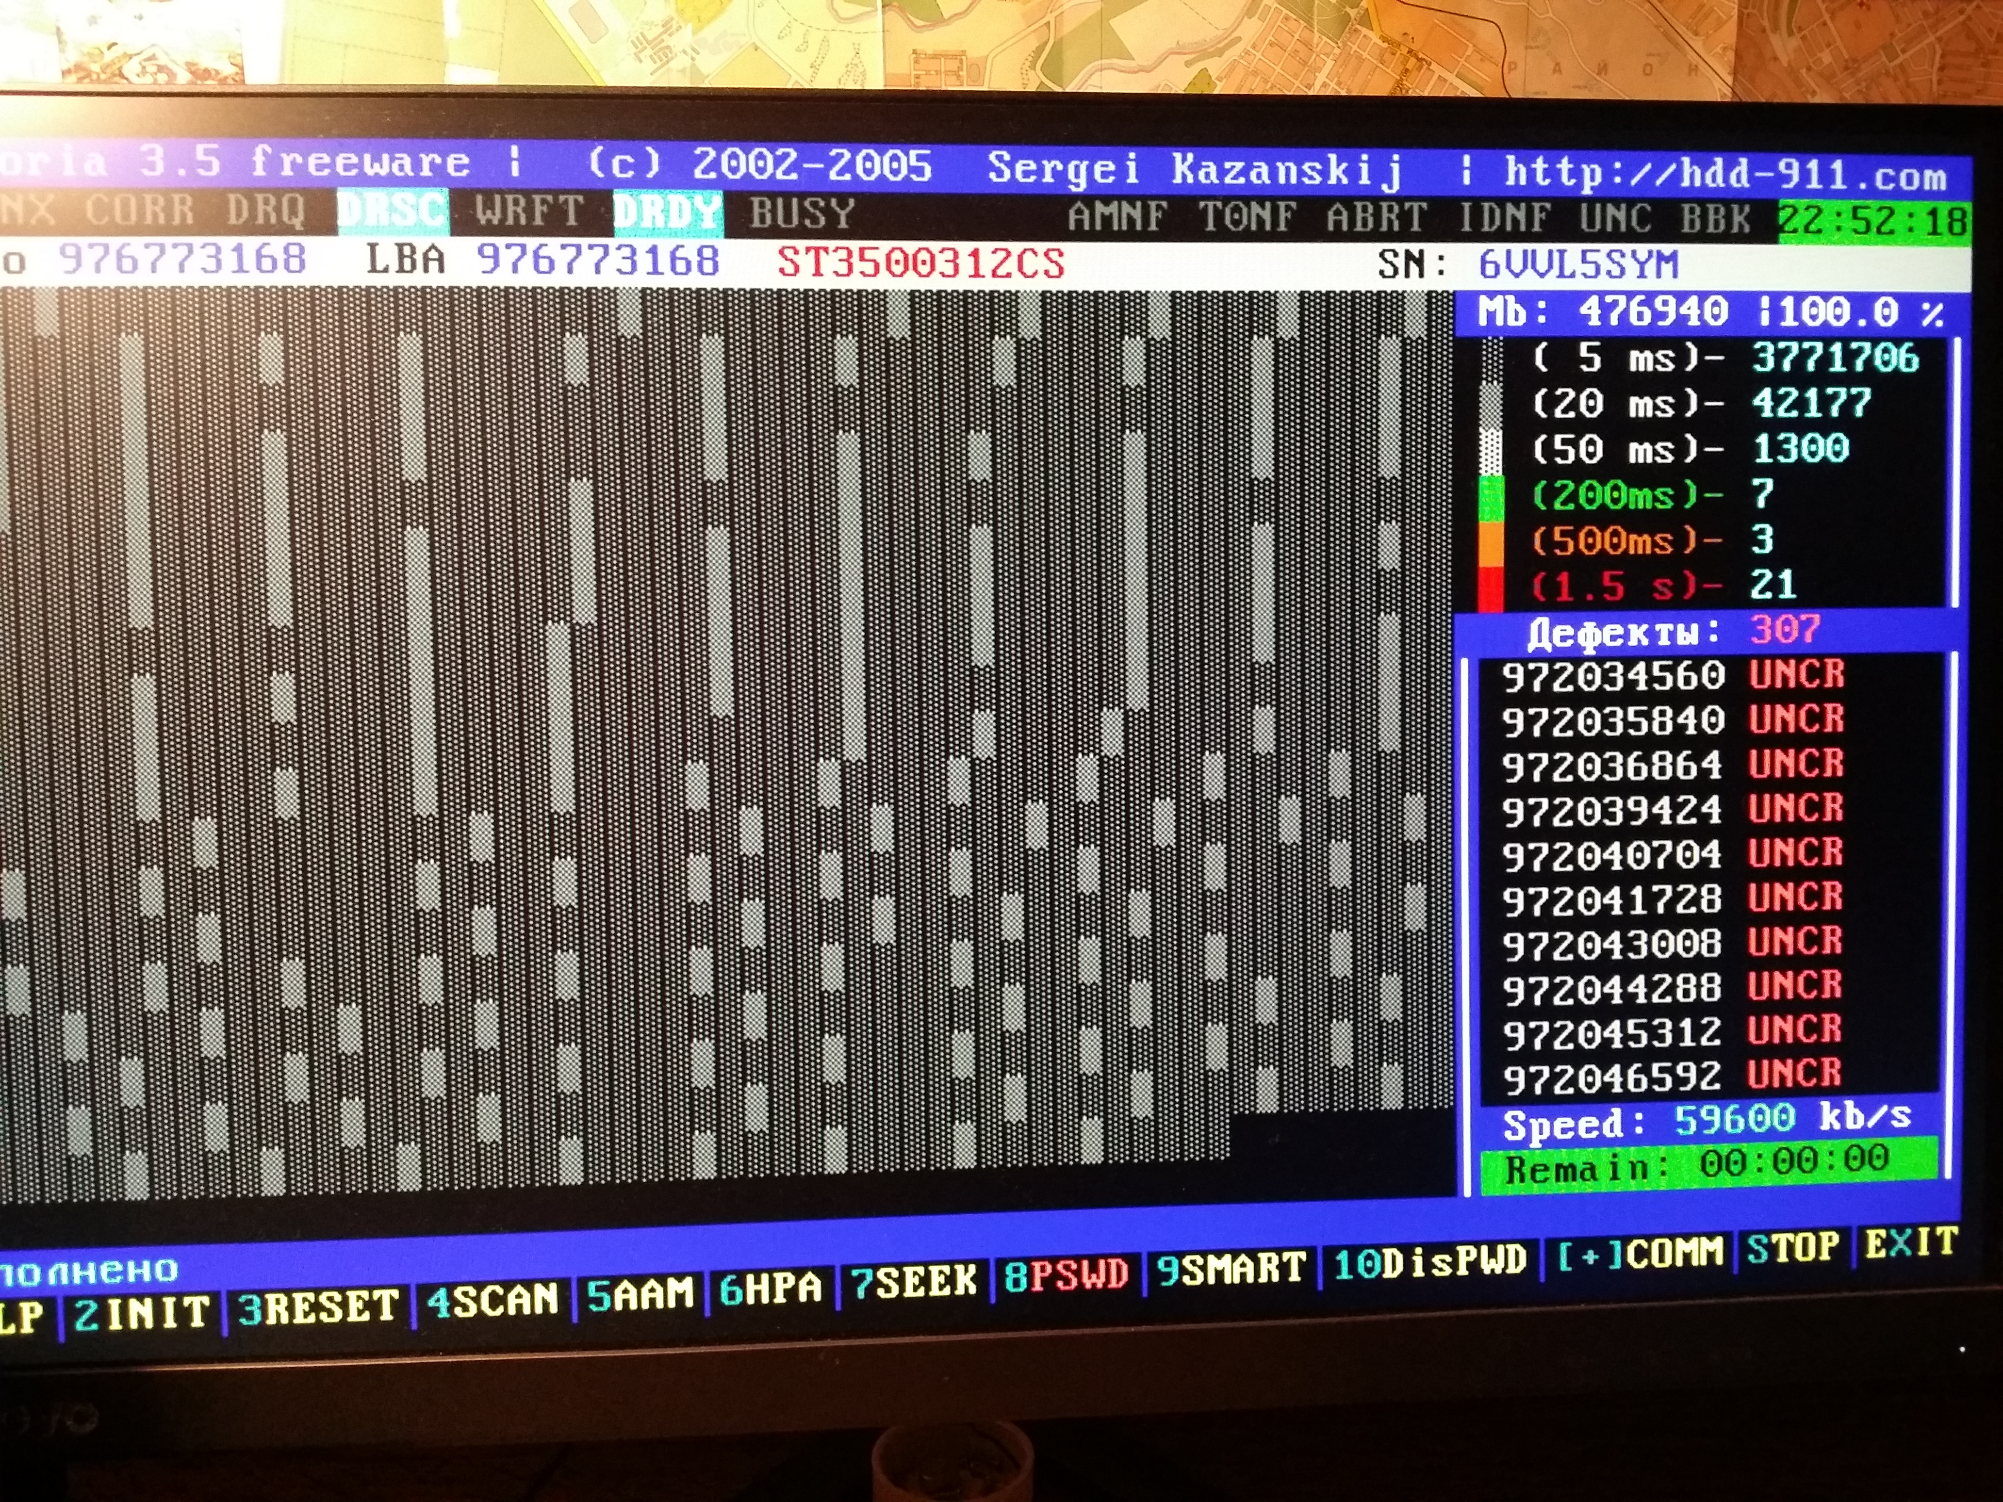Show the 9SMART attributes option

1231,1269
